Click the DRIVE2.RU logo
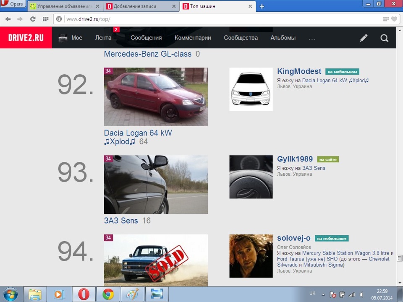The width and height of the screenshot is (403, 302). click(x=26, y=38)
